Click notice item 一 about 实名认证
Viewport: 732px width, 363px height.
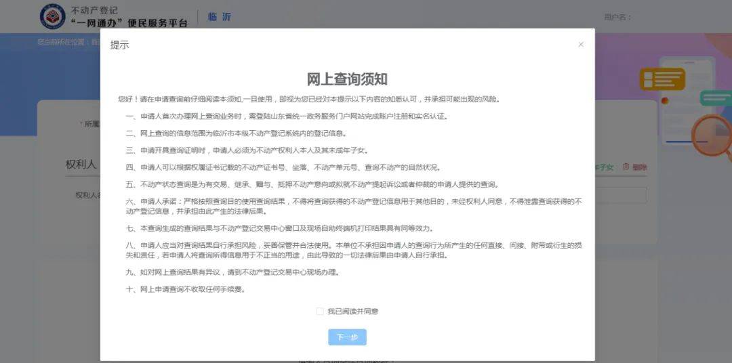[x=287, y=116]
